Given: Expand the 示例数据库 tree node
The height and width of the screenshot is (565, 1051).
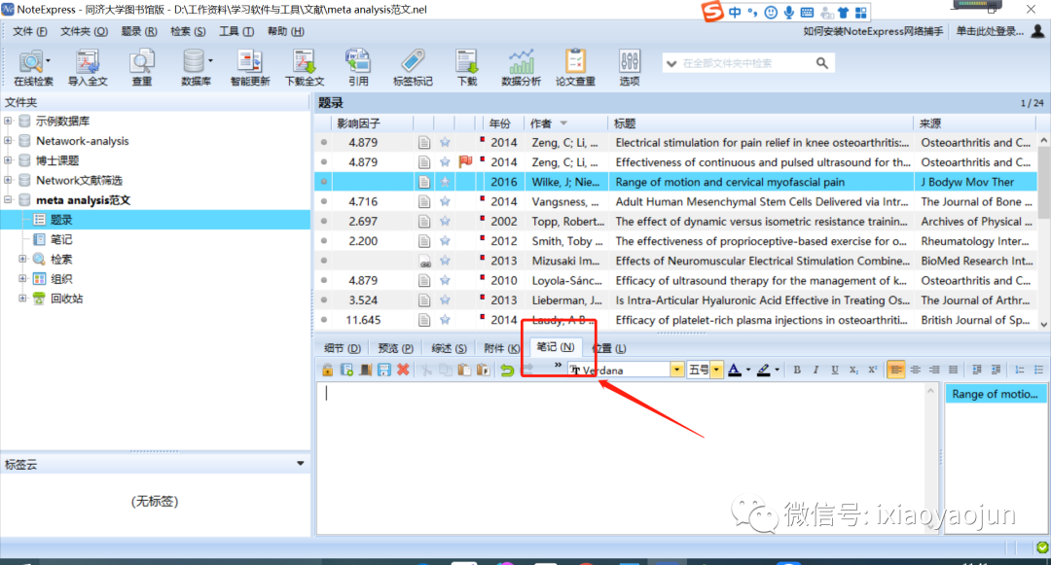Looking at the screenshot, I should click(8, 122).
